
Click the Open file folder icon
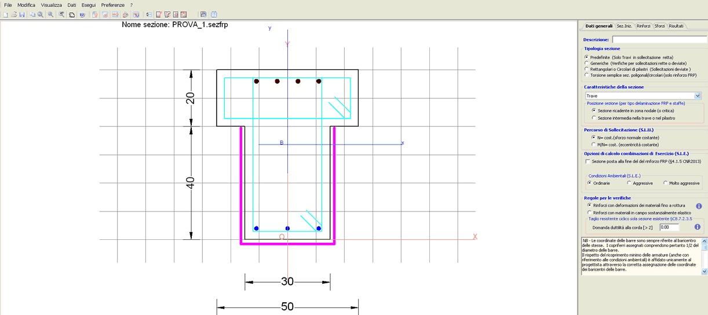[x=14, y=14]
